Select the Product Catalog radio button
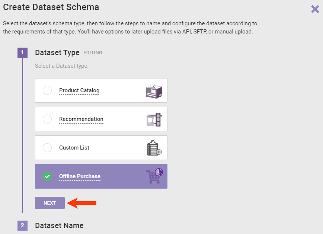323x234 pixels. pyautogui.click(x=47, y=90)
